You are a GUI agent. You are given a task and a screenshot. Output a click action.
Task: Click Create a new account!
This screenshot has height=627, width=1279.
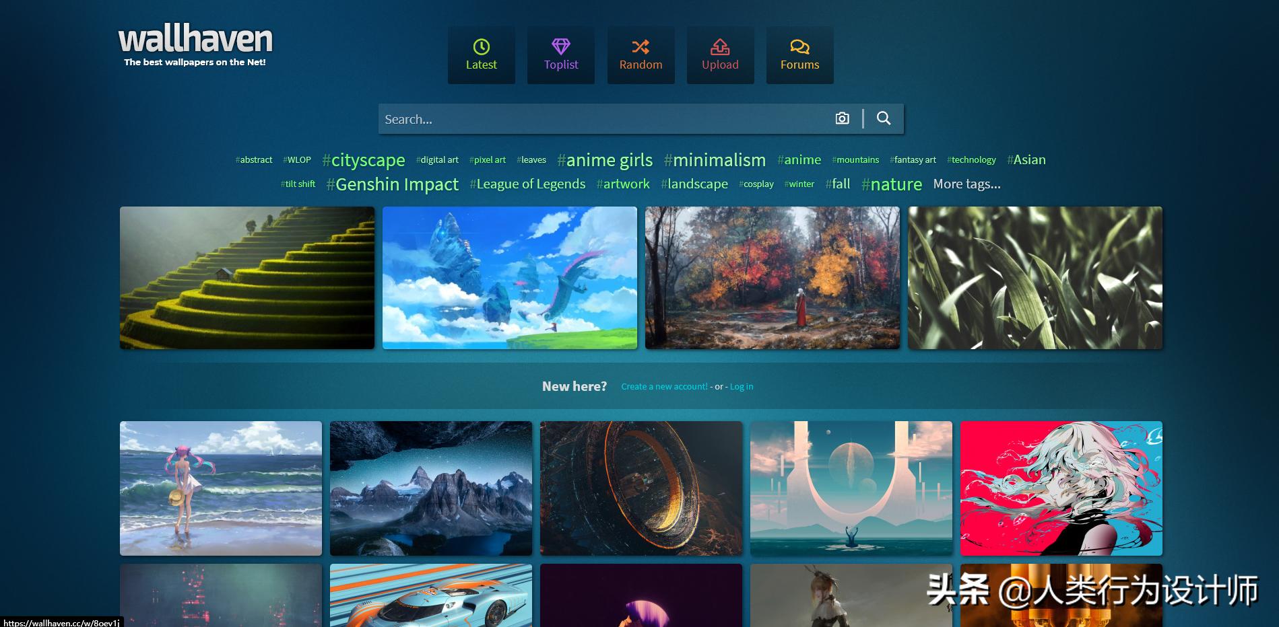click(664, 386)
